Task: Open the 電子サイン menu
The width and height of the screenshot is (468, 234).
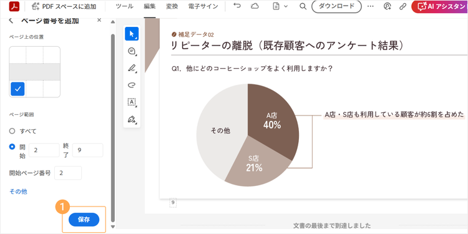Action: pyautogui.click(x=203, y=6)
